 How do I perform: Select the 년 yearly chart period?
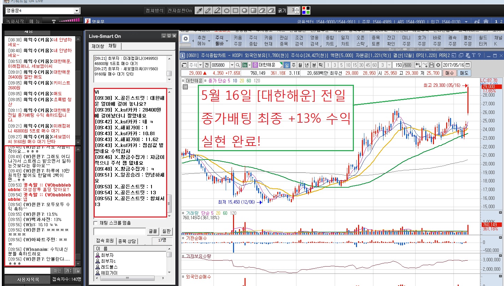click(x=307, y=65)
